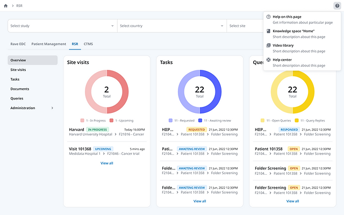The height and width of the screenshot is (215, 344).
Task: Go to the home icon in breadcrumb
Action: point(6,6)
